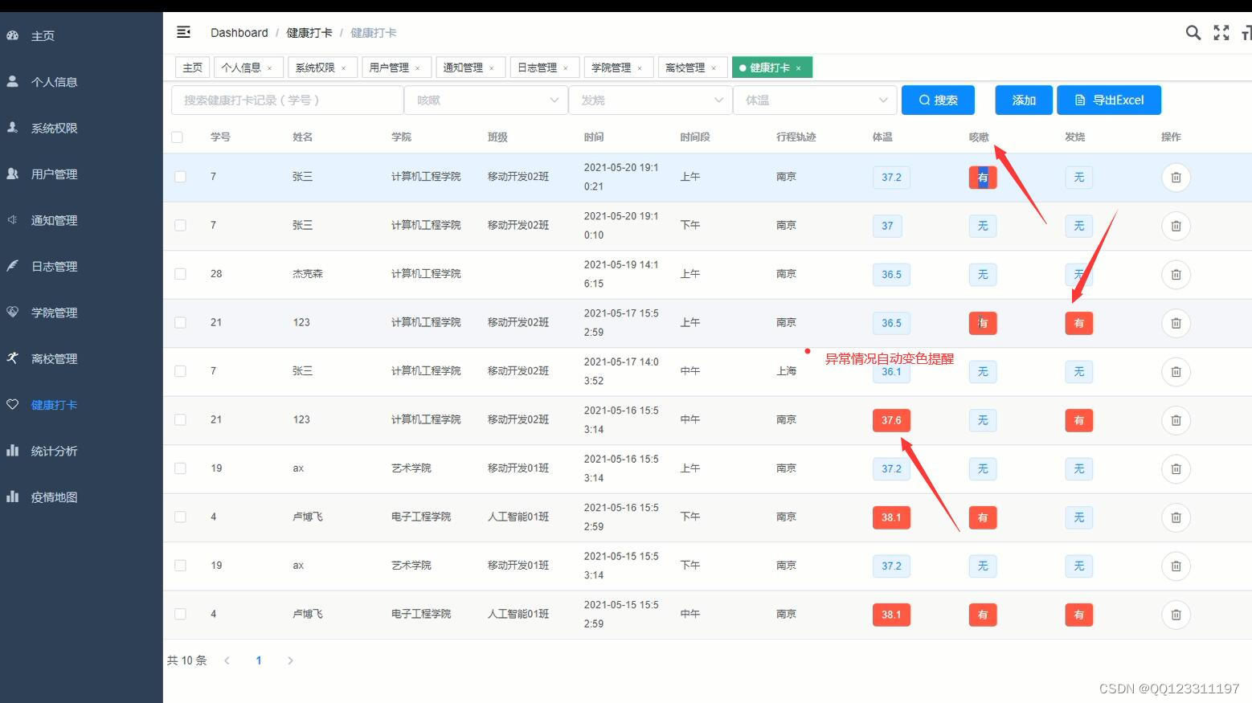Focus the 搜索健康打卡记录 search field
1252x703 pixels.
[x=287, y=100]
